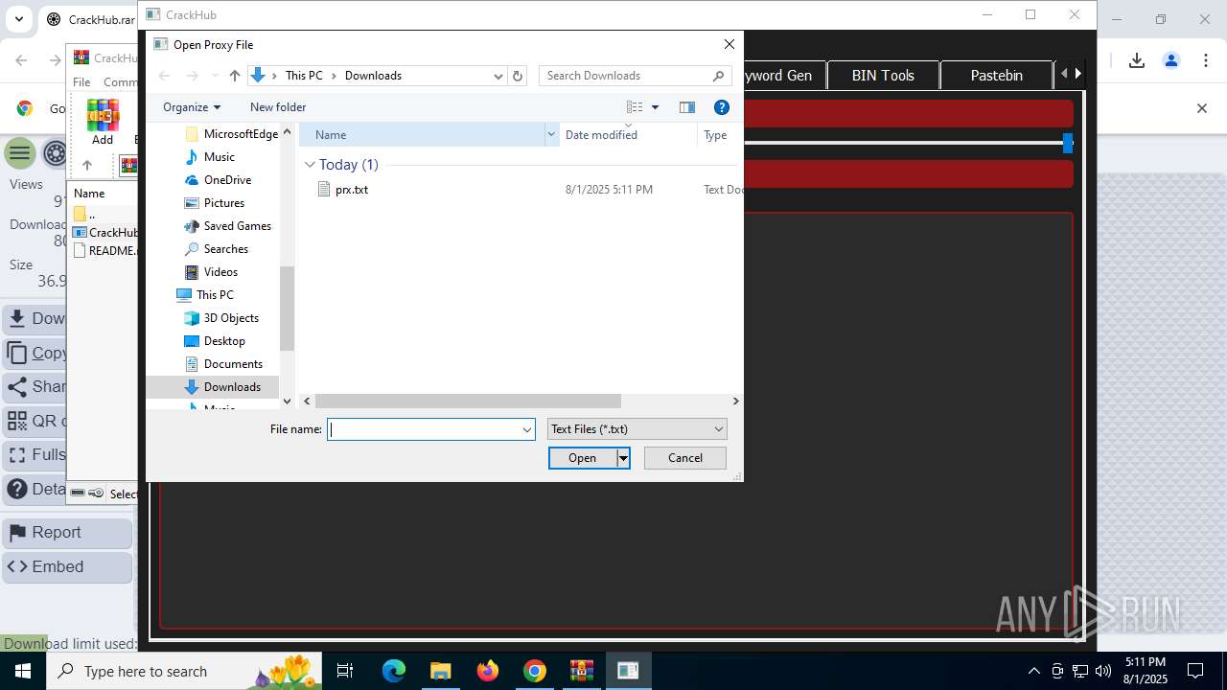Click Embed button on web page

67,567
